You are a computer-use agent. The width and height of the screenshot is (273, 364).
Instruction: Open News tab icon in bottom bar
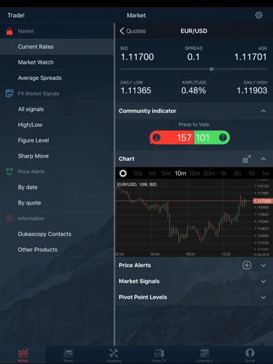tap(69, 355)
